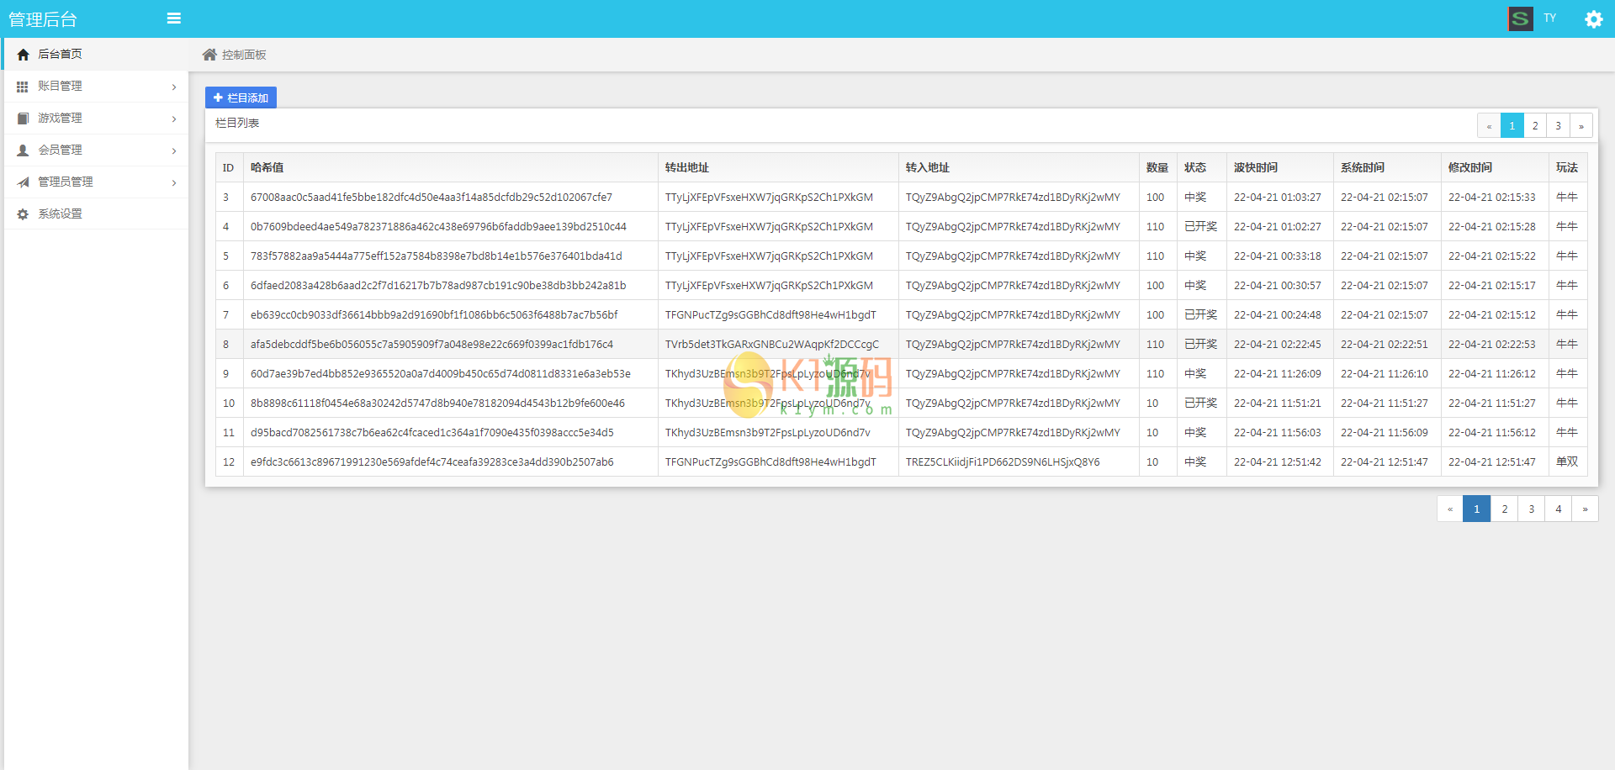Click the user avatar logo in header

coord(1520,18)
